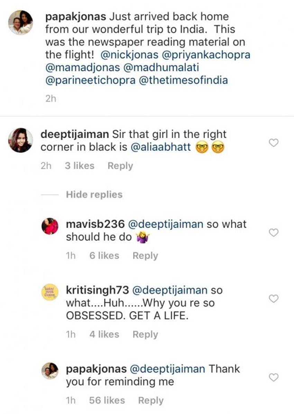The height and width of the screenshot is (414, 294).
Task: Tap the heart on mavisb236's reply
Action: (274, 233)
